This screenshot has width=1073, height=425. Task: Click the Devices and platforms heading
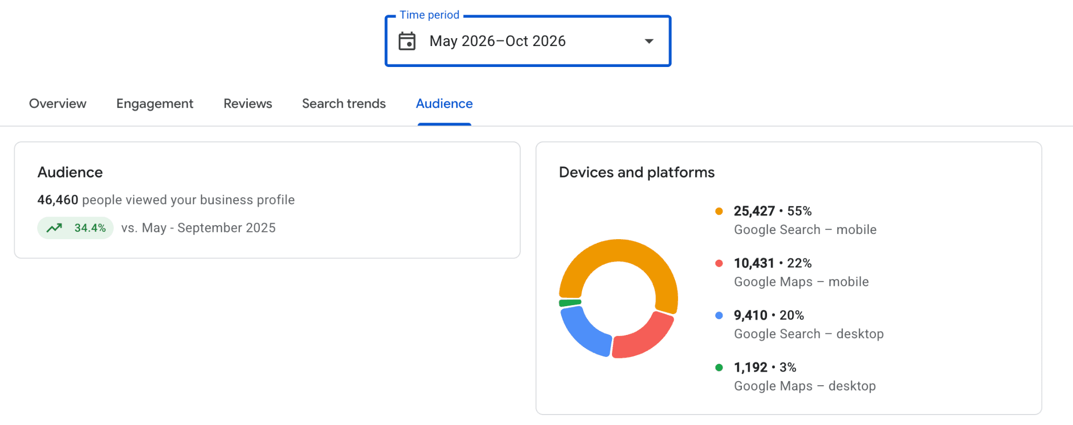[637, 172]
